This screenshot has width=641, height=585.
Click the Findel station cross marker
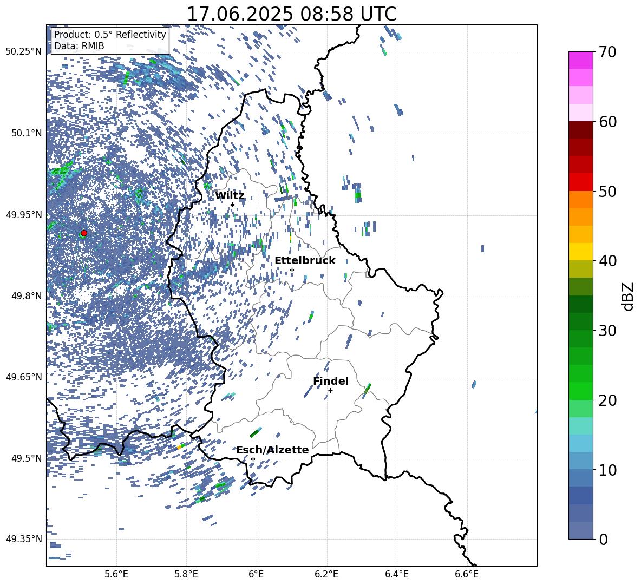[x=330, y=391]
